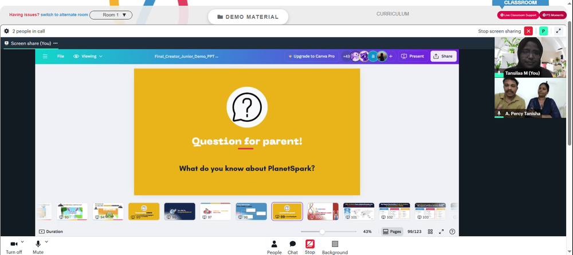Click the presentation file name title

(x=186, y=56)
